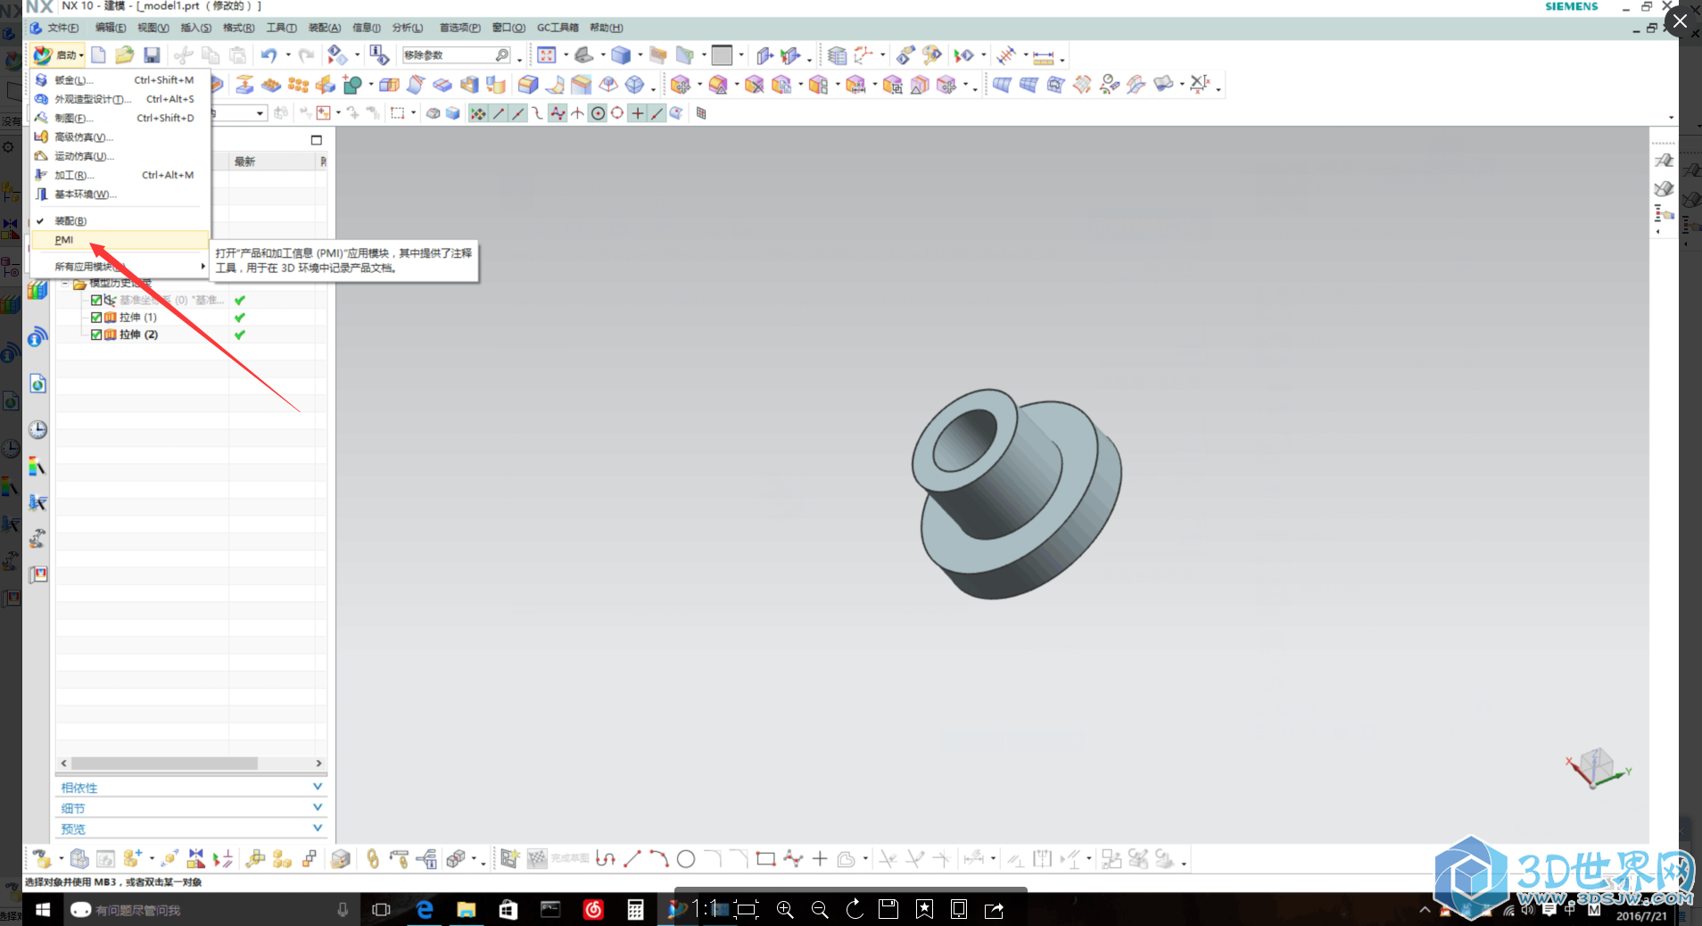
Task: Select 加工(R) manufacturing module
Action: (x=120, y=175)
